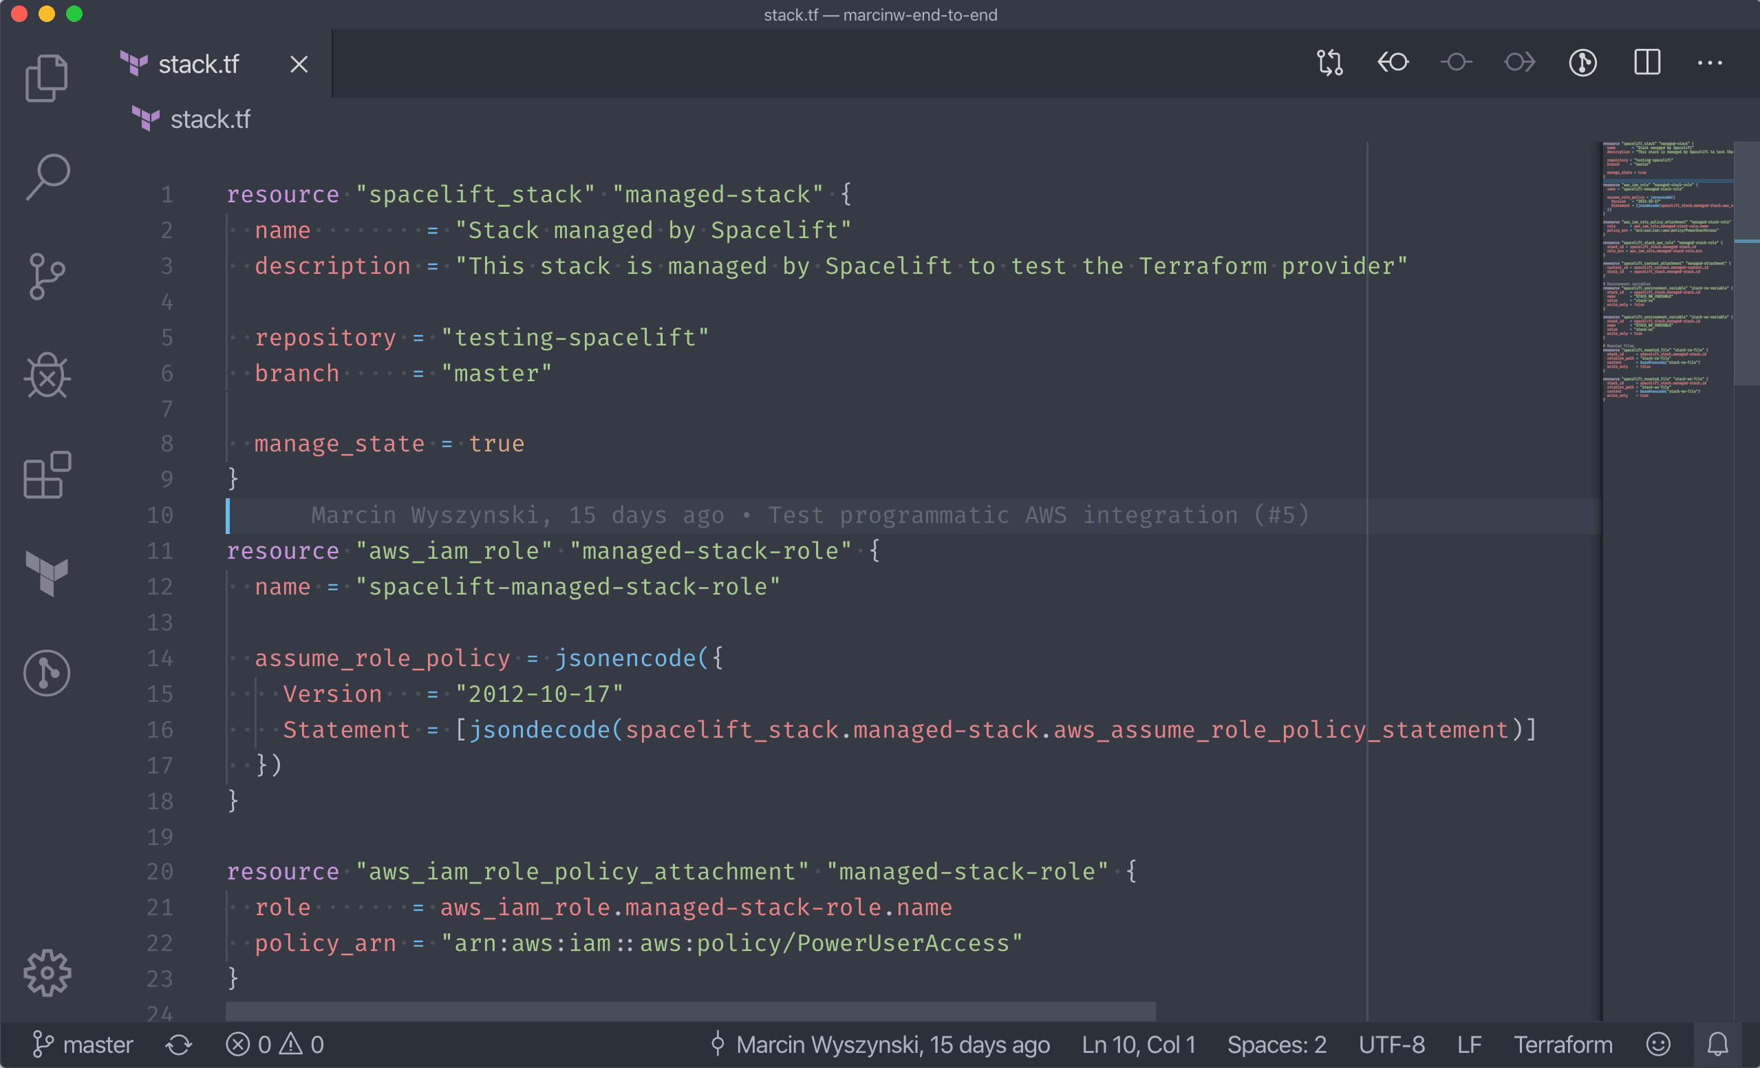Open the Debug view in activity bar

[47, 376]
